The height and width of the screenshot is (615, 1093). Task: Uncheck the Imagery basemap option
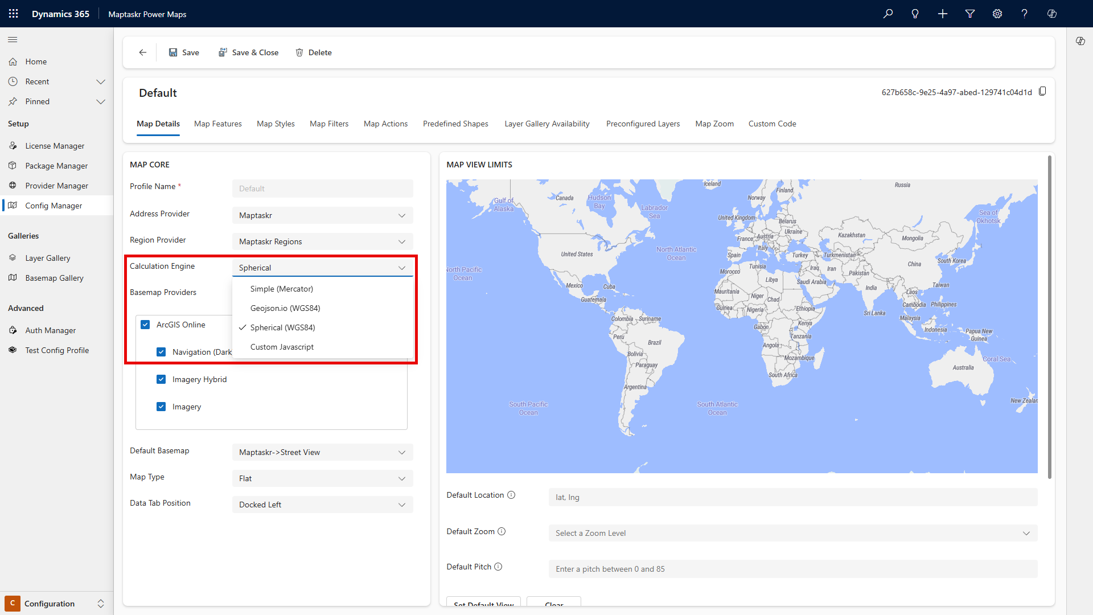(161, 406)
